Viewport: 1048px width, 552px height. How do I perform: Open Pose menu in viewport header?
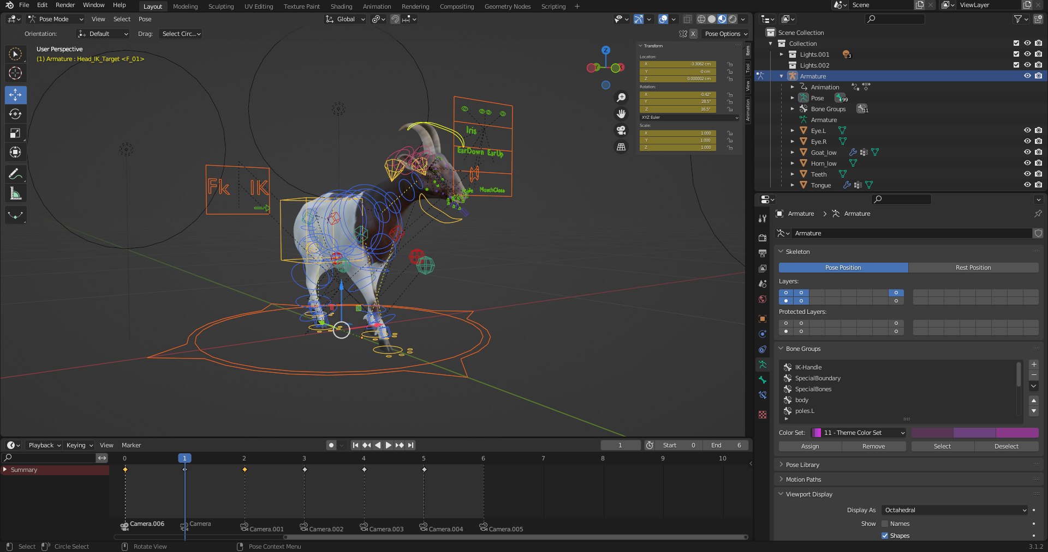(145, 19)
